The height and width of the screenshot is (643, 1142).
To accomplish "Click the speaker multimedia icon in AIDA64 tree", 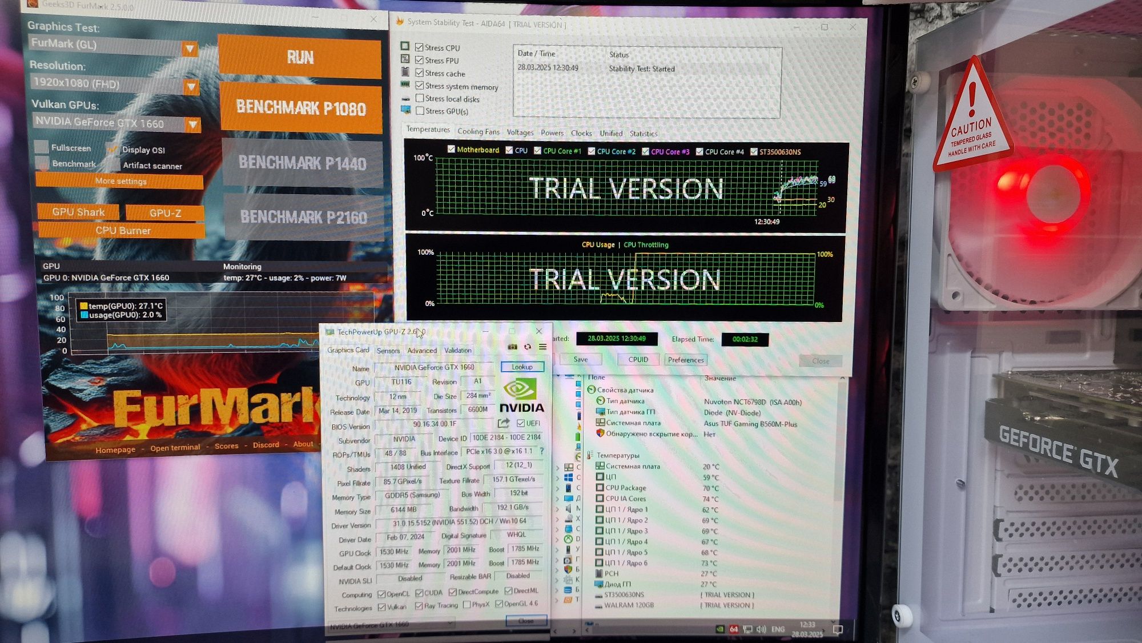I will click(x=568, y=508).
